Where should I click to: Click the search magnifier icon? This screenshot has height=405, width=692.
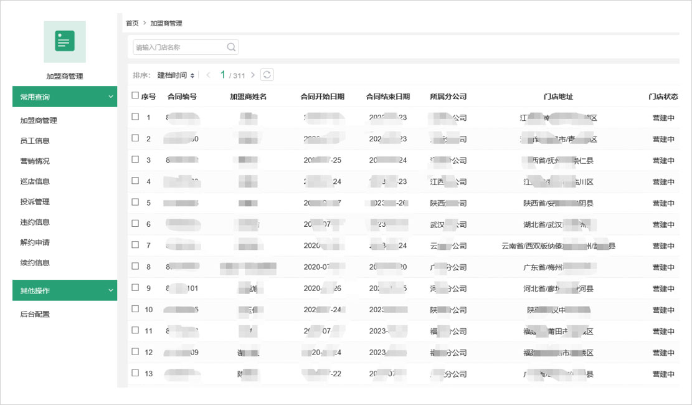(x=231, y=47)
